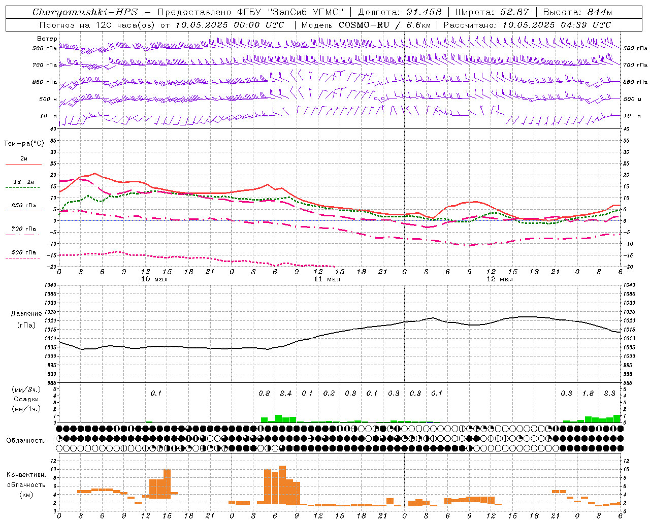Click the 'Высота: 844м' header value
The height and width of the screenshot is (520, 650).
click(577, 12)
